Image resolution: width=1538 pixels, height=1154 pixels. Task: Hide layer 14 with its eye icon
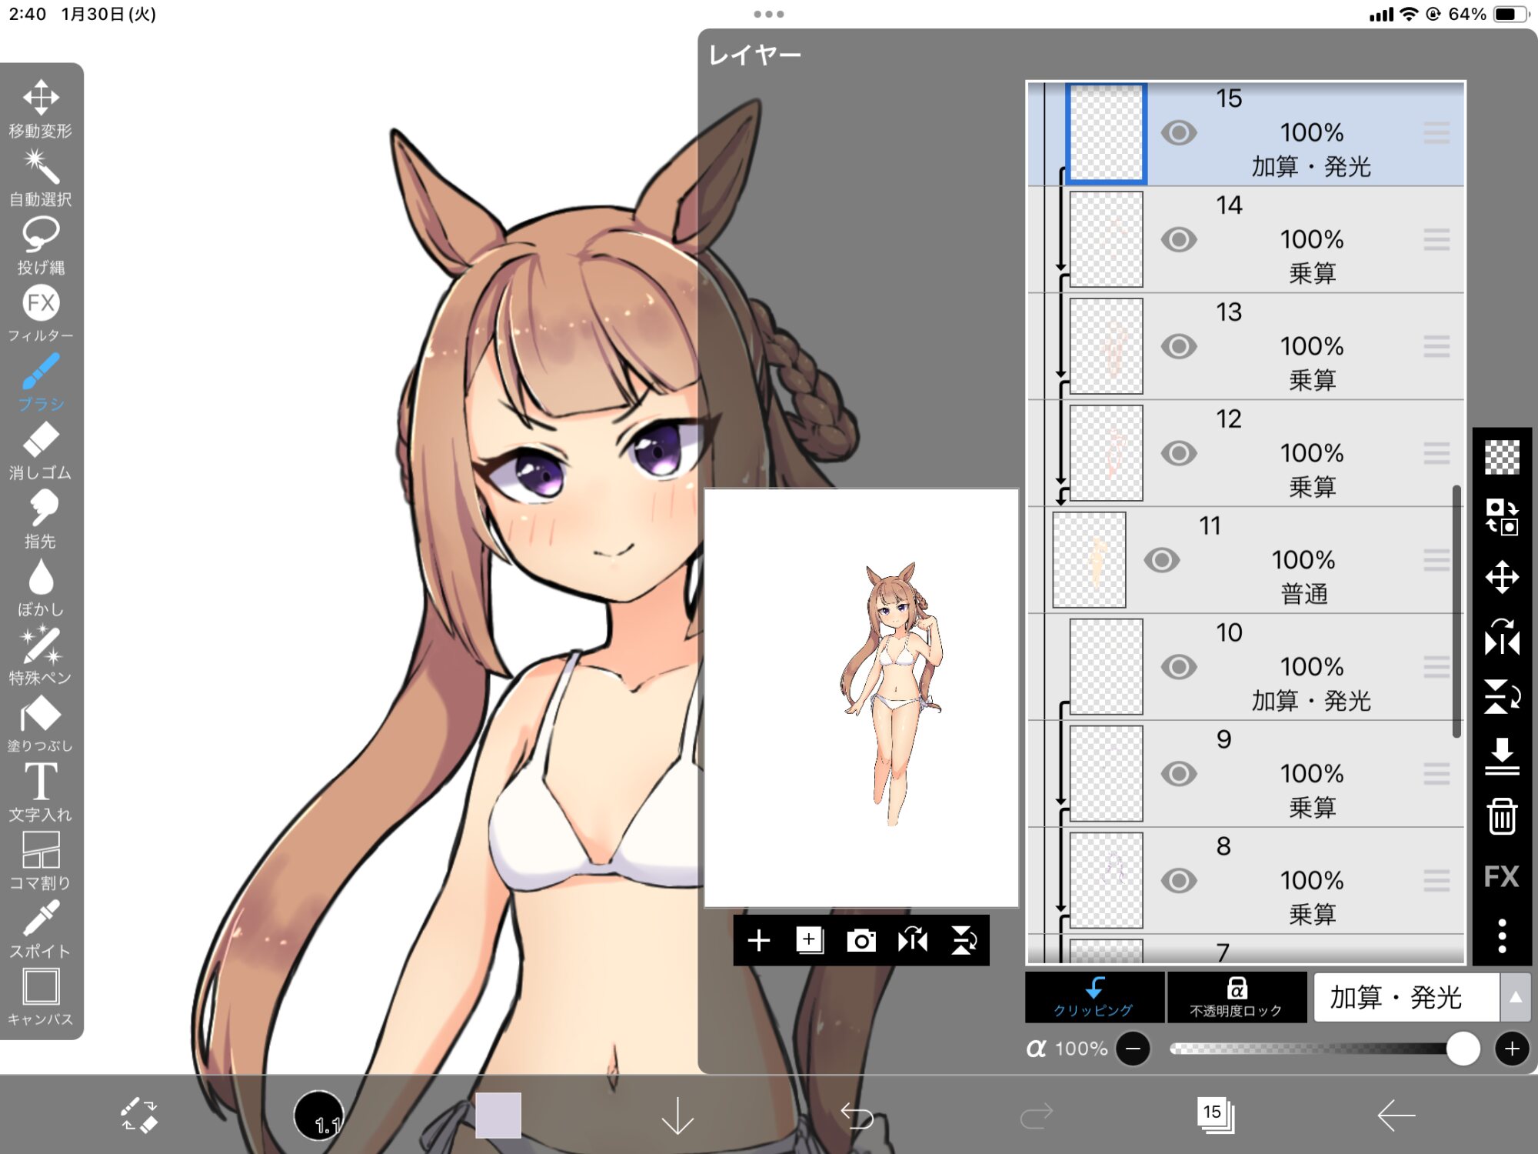point(1178,239)
